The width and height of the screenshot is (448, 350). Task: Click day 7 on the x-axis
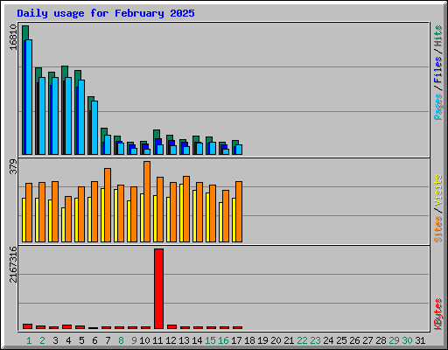pyautogui.click(x=108, y=340)
